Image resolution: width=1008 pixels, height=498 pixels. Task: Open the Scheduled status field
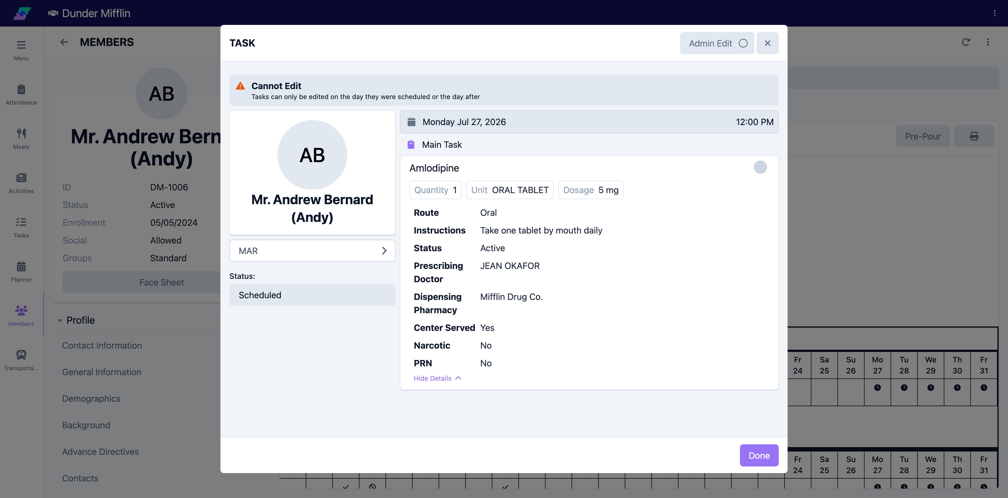[312, 295]
